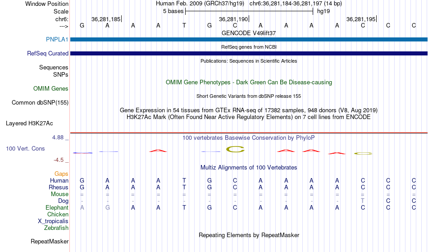Click the light G base in Elephant row
The height and width of the screenshot is (252, 428).
click(x=108, y=207)
